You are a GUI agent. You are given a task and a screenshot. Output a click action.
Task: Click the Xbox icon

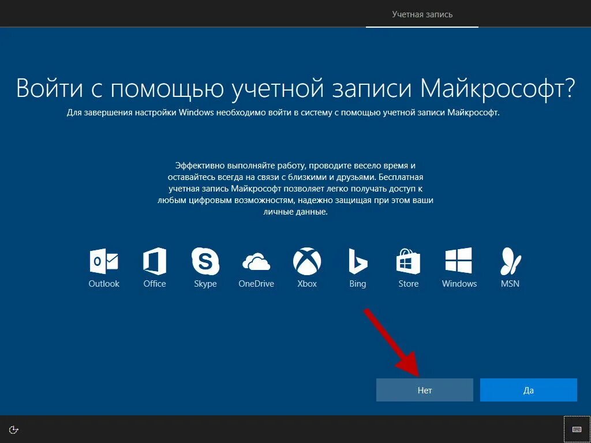[307, 261]
